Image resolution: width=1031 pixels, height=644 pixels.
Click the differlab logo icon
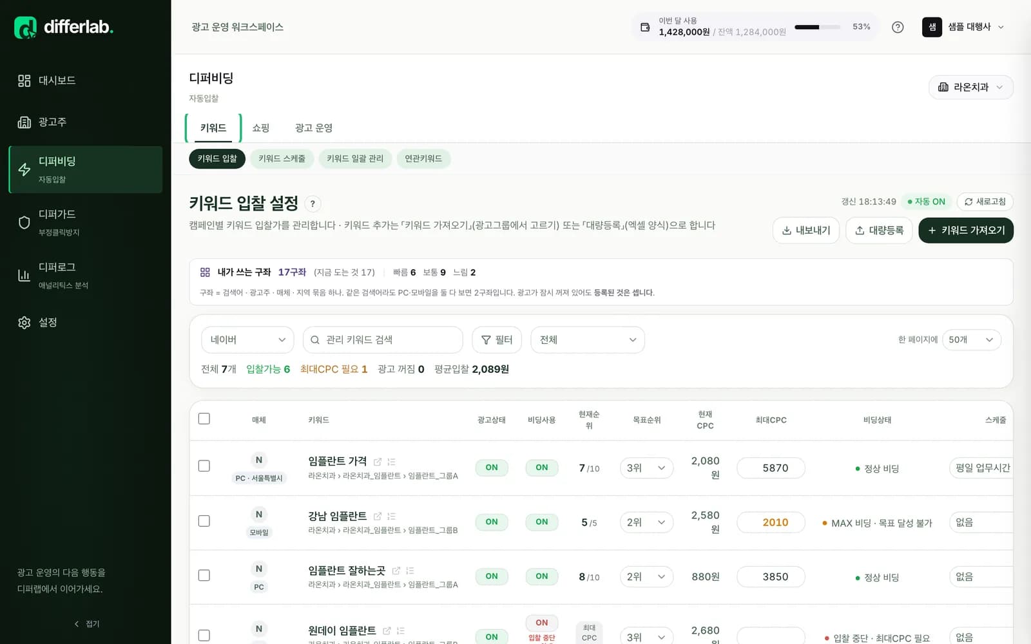pyautogui.click(x=25, y=27)
